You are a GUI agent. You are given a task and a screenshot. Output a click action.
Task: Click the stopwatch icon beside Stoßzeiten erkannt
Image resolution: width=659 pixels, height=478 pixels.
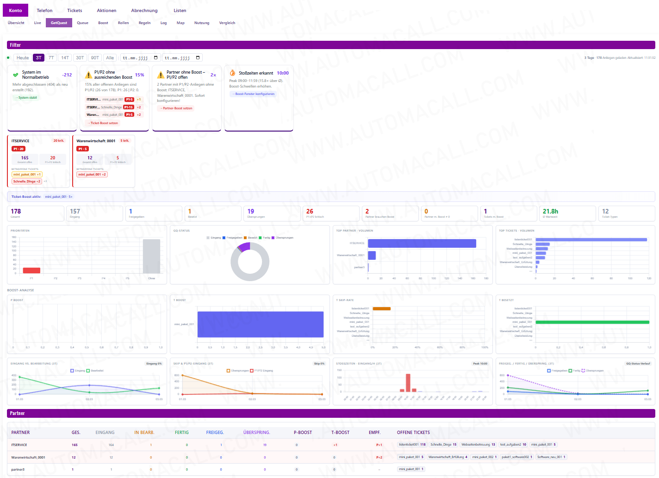coord(233,73)
